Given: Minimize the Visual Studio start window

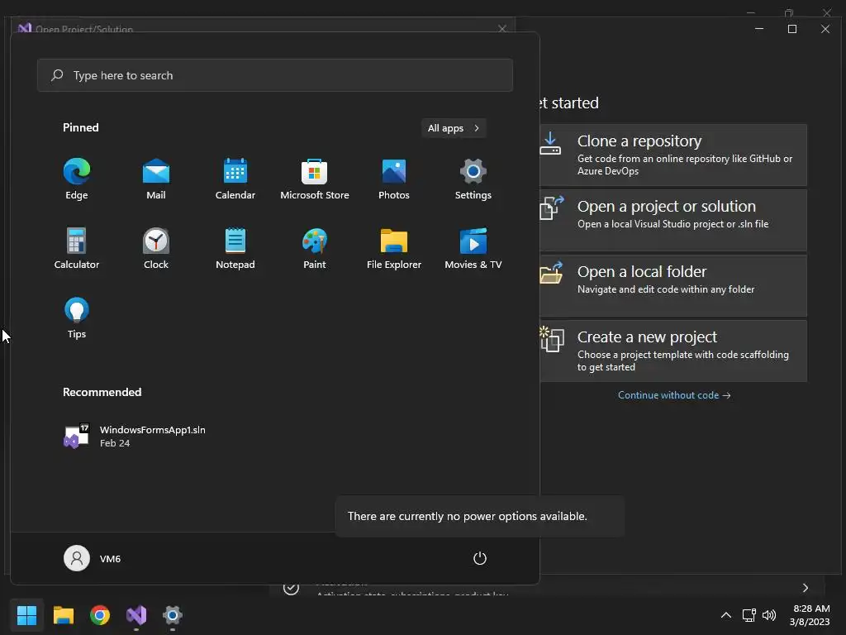Looking at the screenshot, I should click(x=759, y=29).
